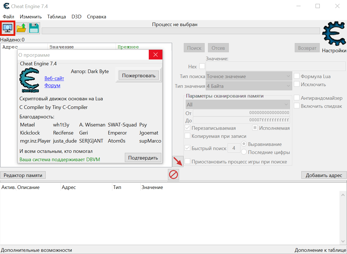Click the 'Автор: Dark Byte' text
Image resolution: width=347 pixels, height=254 pixels.
point(90,71)
